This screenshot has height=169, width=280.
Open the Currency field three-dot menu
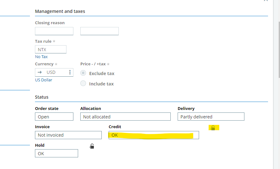pos(70,72)
